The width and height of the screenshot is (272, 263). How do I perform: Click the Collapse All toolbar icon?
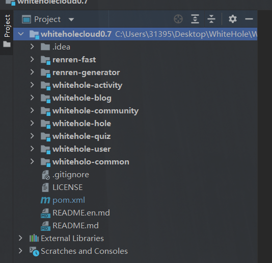(x=211, y=19)
